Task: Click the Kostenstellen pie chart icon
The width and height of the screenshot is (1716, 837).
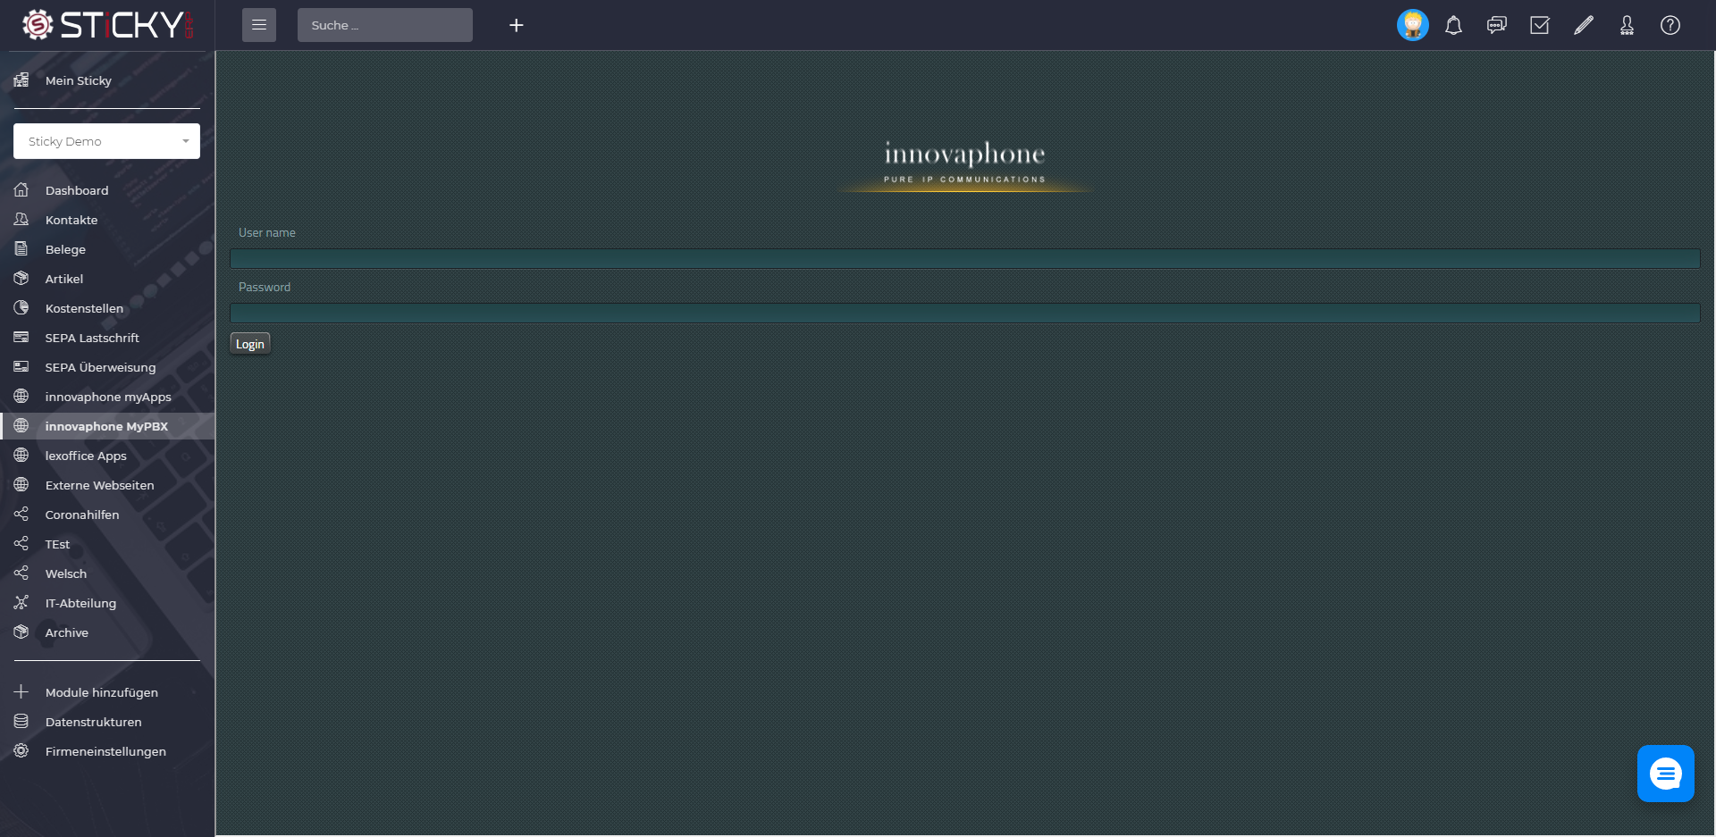Action: pyautogui.click(x=21, y=308)
